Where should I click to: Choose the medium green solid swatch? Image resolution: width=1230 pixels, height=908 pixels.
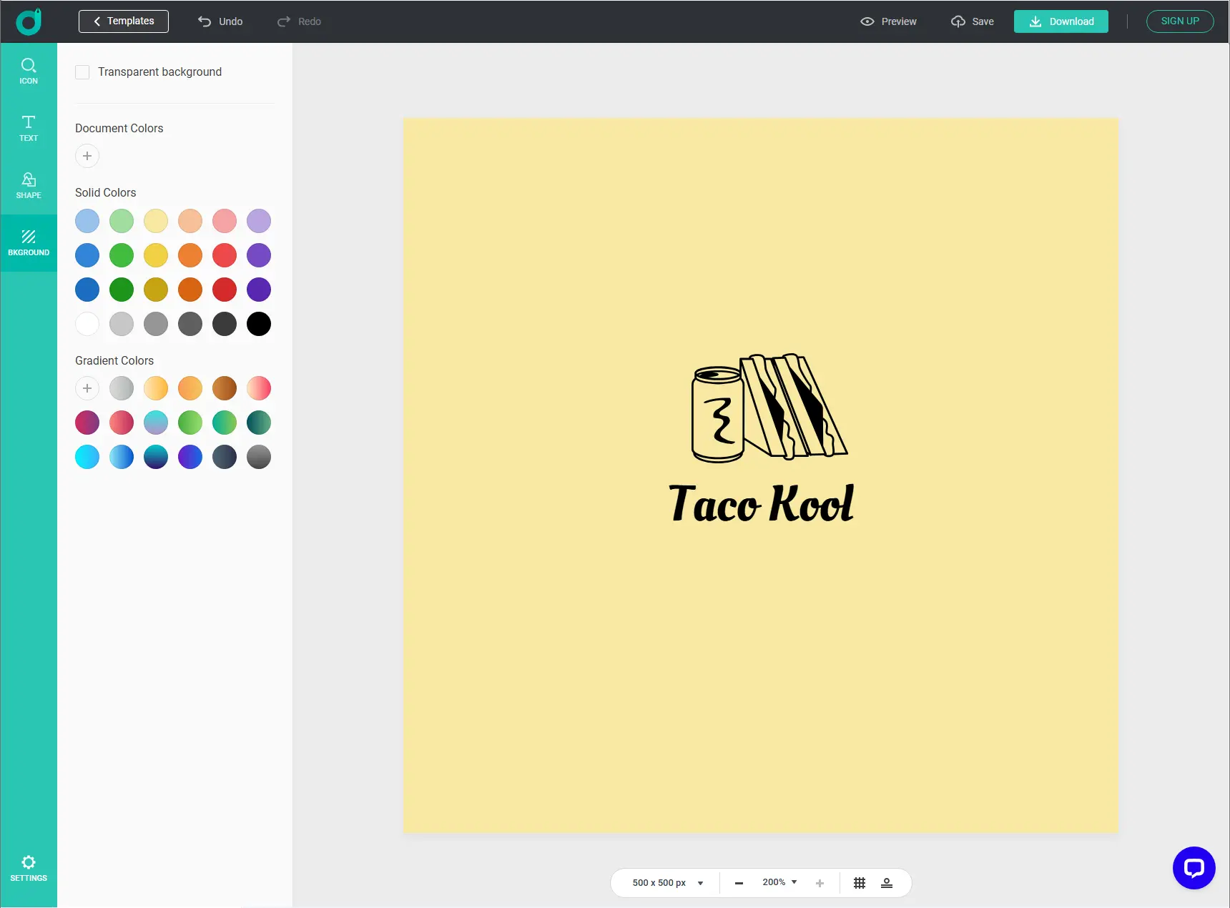point(122,255)
